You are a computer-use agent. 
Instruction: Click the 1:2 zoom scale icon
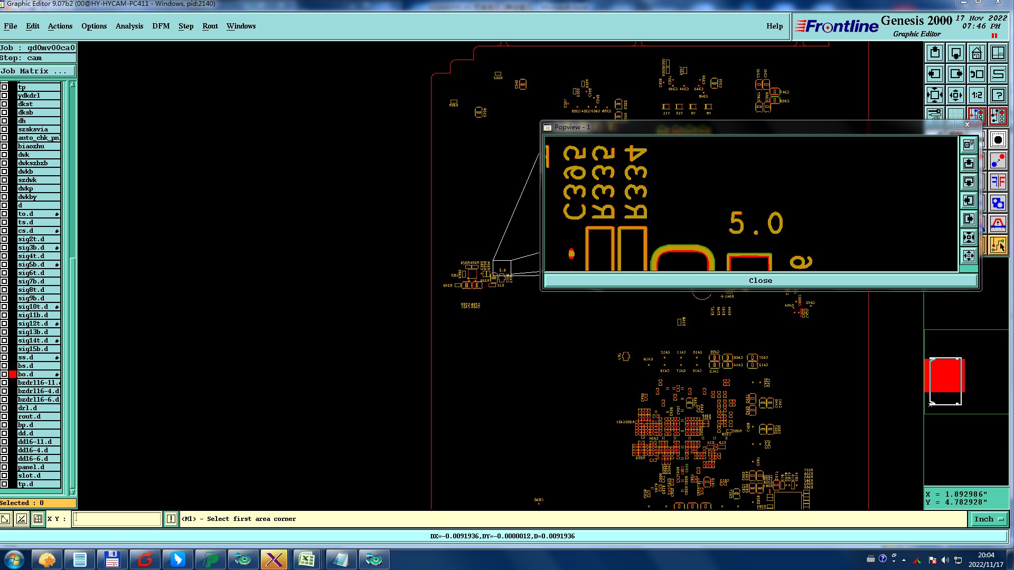click(977, 95)
